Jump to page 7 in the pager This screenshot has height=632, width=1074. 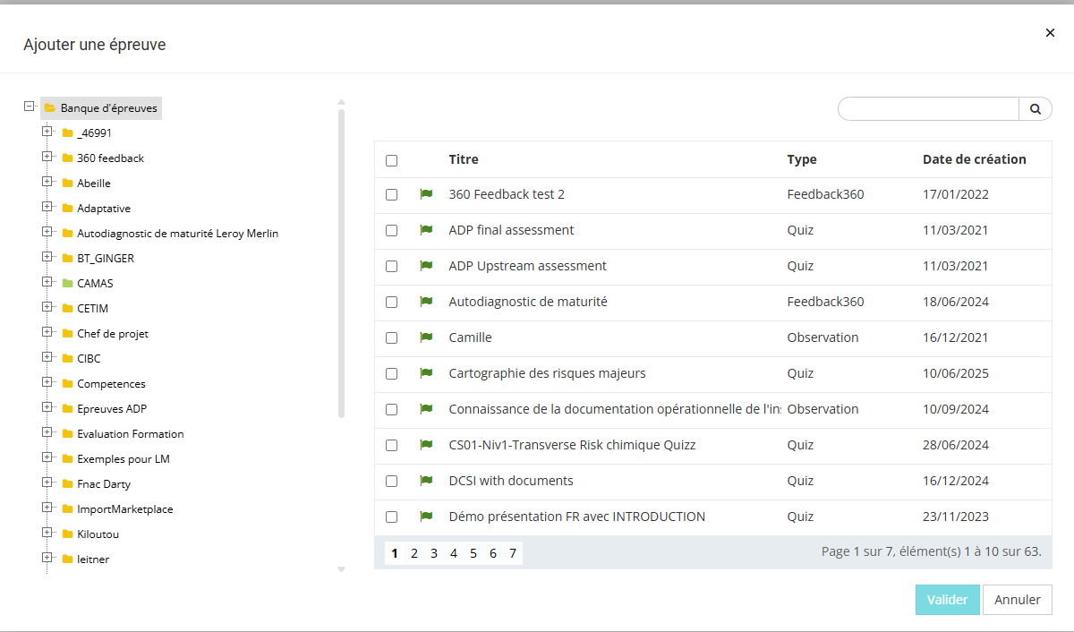(513, 553)
